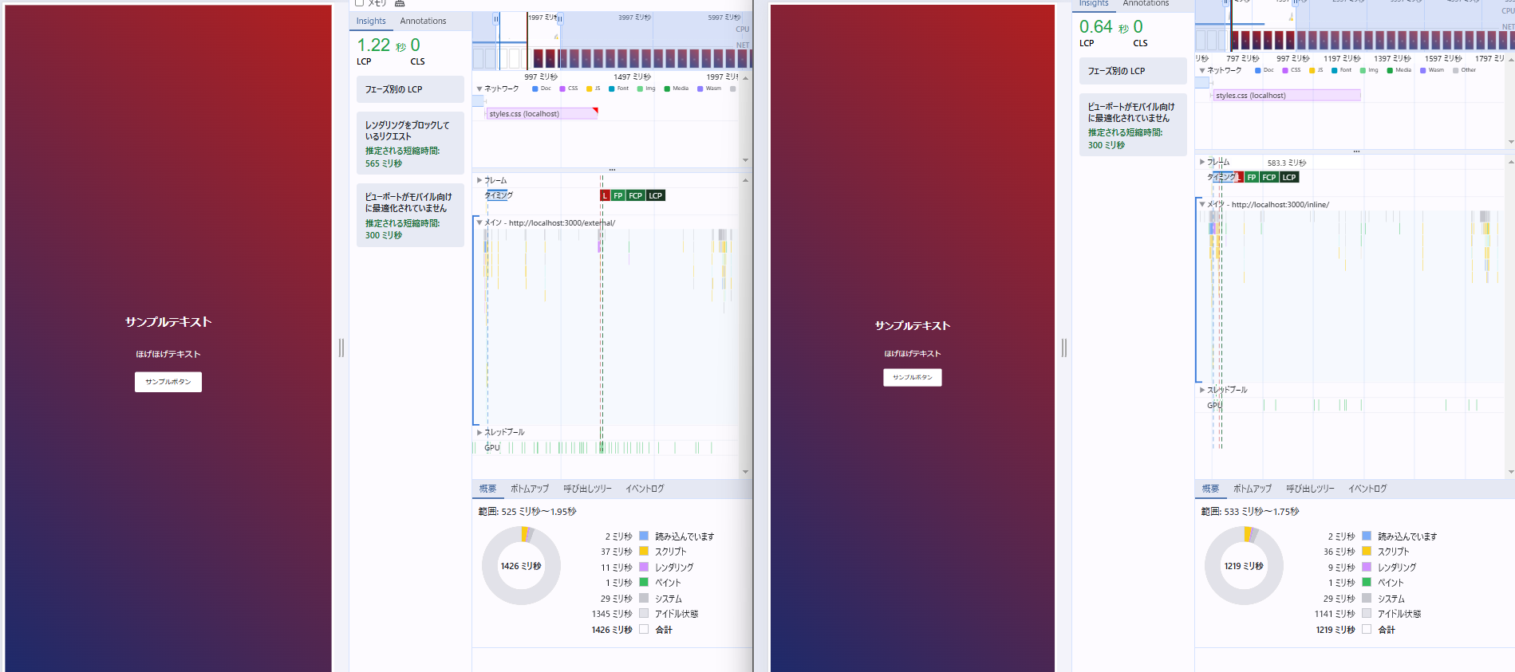The width and height of the screenshot is (1515, 672).
Task: Click left network track scroll-down arrow
Action: click(746, 160)
